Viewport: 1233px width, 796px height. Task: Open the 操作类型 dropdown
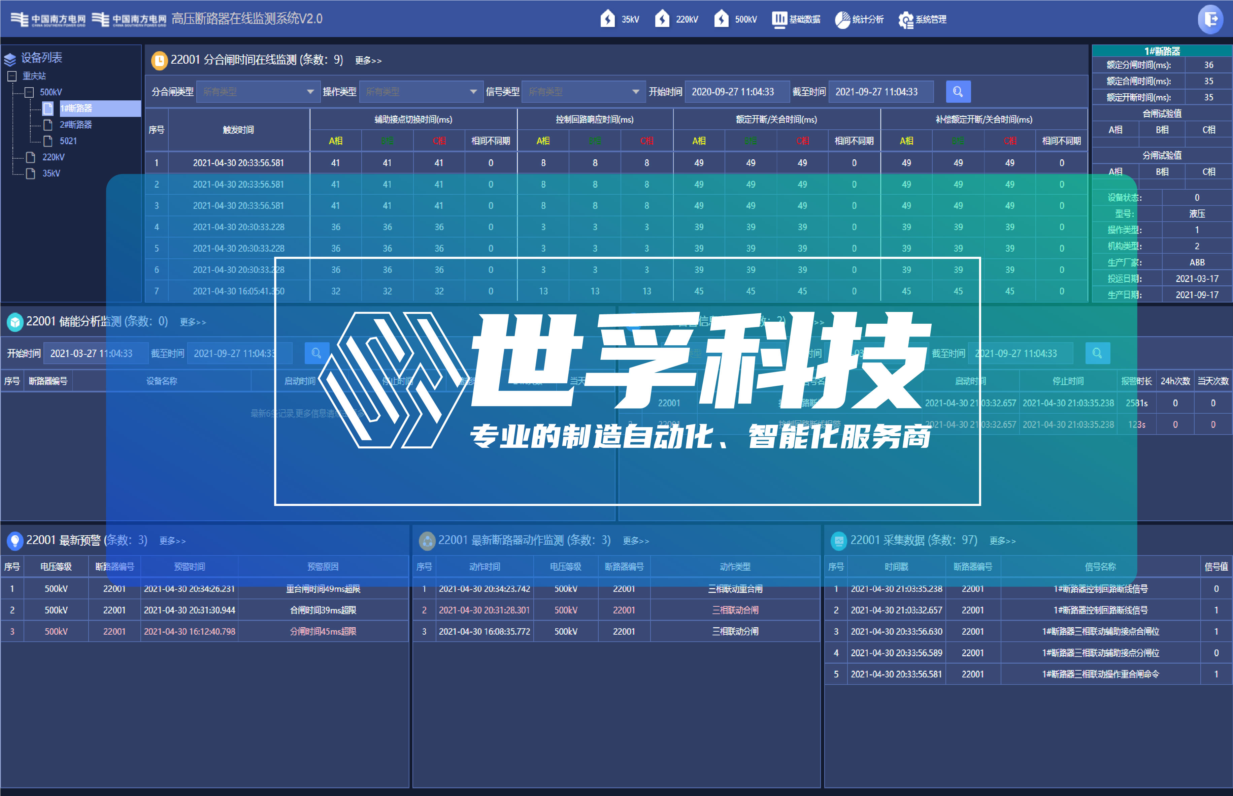pos(421,92)
